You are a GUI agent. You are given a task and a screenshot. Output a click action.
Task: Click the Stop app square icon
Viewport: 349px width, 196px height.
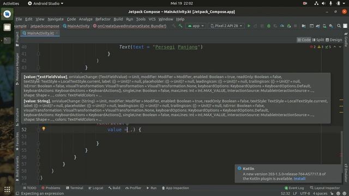(x=296, y=26)
